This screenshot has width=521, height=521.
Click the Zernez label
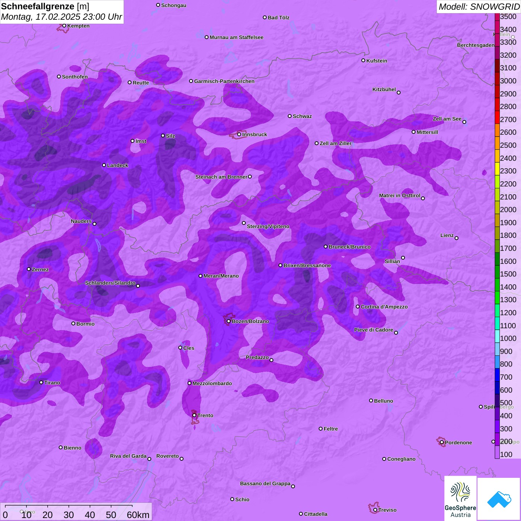(40, 269)
